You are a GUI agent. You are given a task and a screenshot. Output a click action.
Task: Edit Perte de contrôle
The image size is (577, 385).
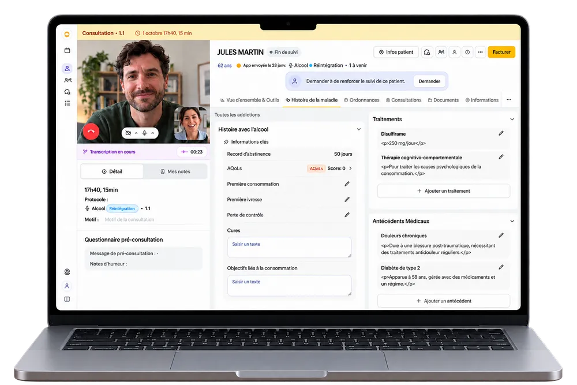pyautogui.click(x=347, y=215)
